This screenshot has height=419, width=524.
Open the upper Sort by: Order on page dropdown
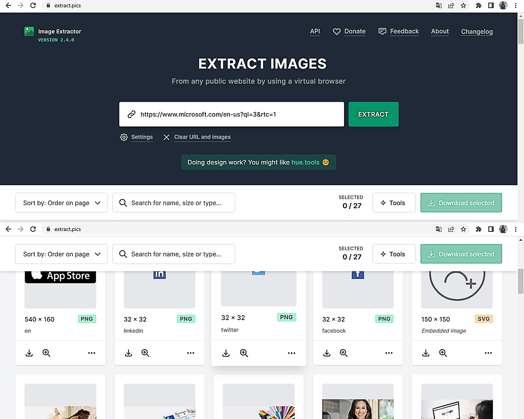point(62,203)
